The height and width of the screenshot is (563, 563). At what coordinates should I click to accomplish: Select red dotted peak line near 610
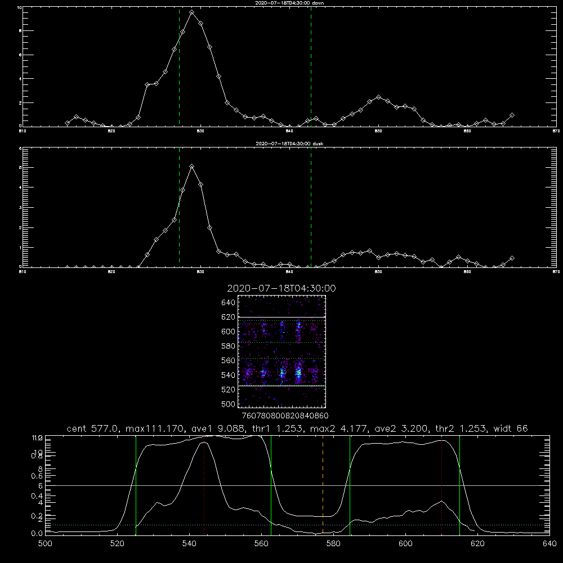[x=441, y=484]
